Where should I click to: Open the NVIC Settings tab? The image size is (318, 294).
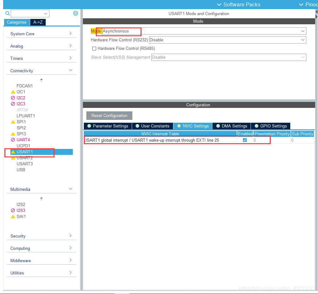point(193,126)
